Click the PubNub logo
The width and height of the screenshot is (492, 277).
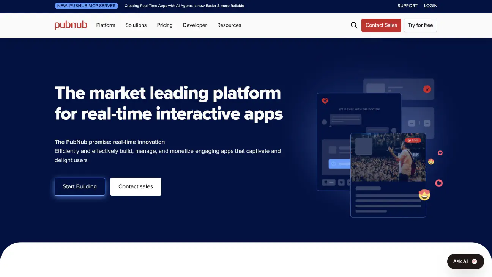click(x=71, y=25)
